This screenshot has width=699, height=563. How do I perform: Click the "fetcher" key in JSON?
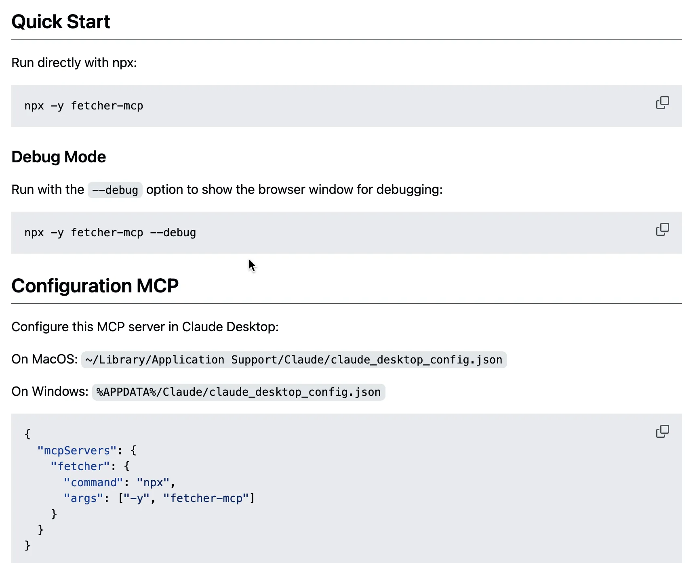[80, 466]
